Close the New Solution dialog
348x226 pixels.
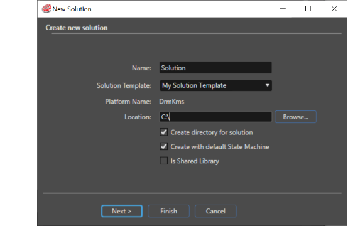[x=334, y=9]
